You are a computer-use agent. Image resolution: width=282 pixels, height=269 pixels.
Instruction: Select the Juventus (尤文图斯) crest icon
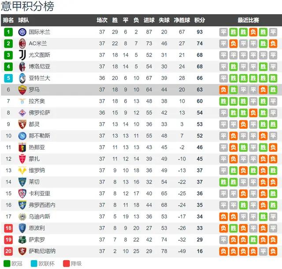point(22,55)
